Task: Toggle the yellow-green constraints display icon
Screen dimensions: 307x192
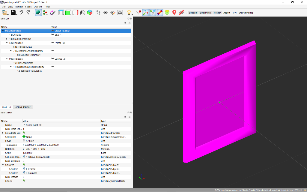Action: [167, 13]
